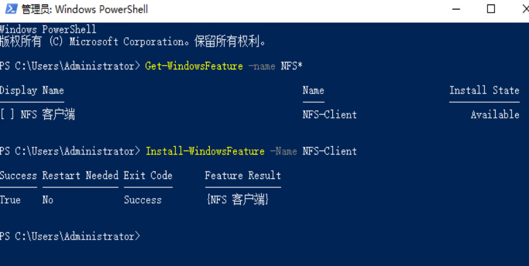Click the Display Name column header

pyautogui.click(x=32, y=90)
